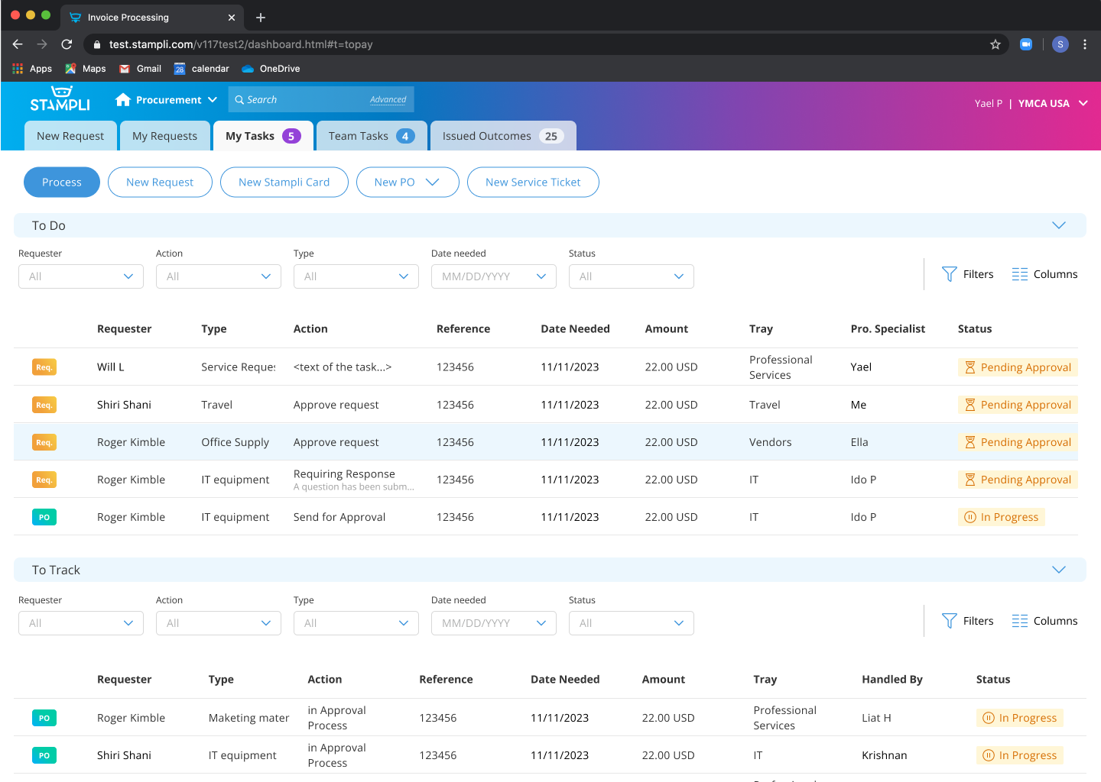Open To Do Columns settings icon
Screen dimensions: 1101x782
pyautogui.click(x=1019, y=274)
